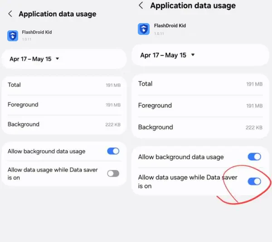This screenshot has height=242, width=272.
Task: Click 'Application data usage' title in right screenshot
Action: click(x=193, y=5)
